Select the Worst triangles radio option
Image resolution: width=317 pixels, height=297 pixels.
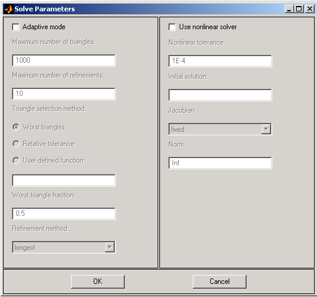(16, 127)
